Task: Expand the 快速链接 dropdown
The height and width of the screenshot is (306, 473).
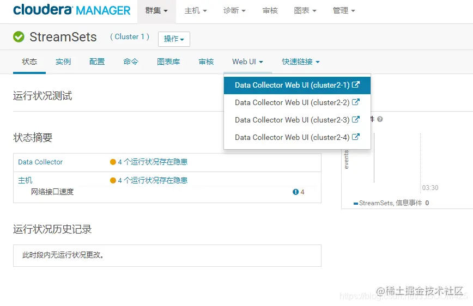Action: 301,62
